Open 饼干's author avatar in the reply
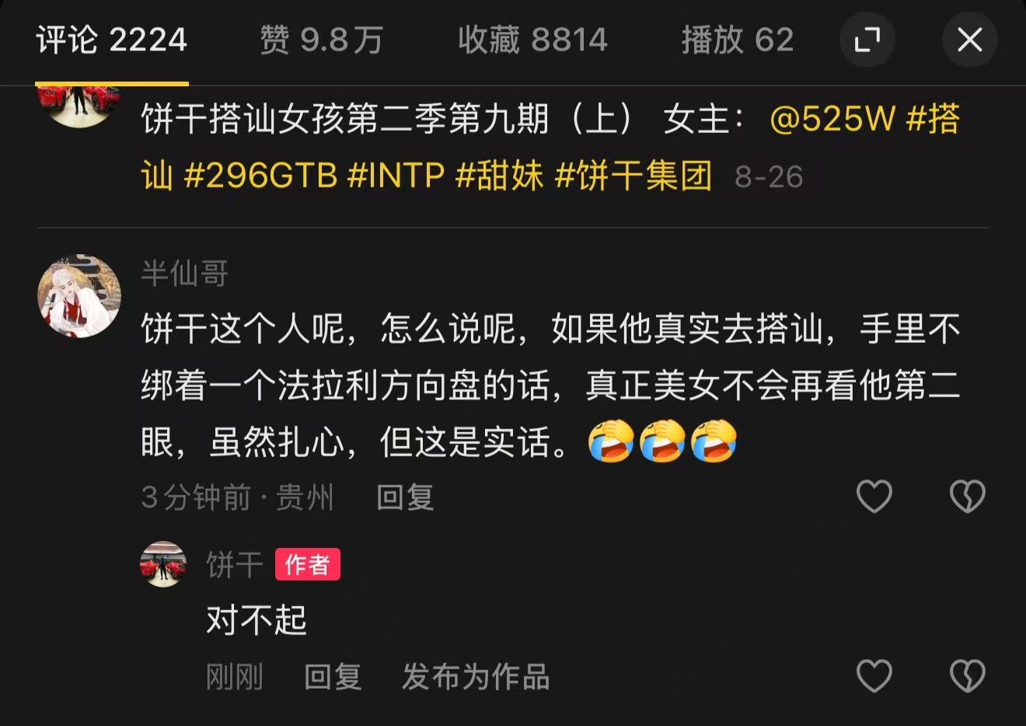Screen dimensions: 1026x726 tap(163, 564)
